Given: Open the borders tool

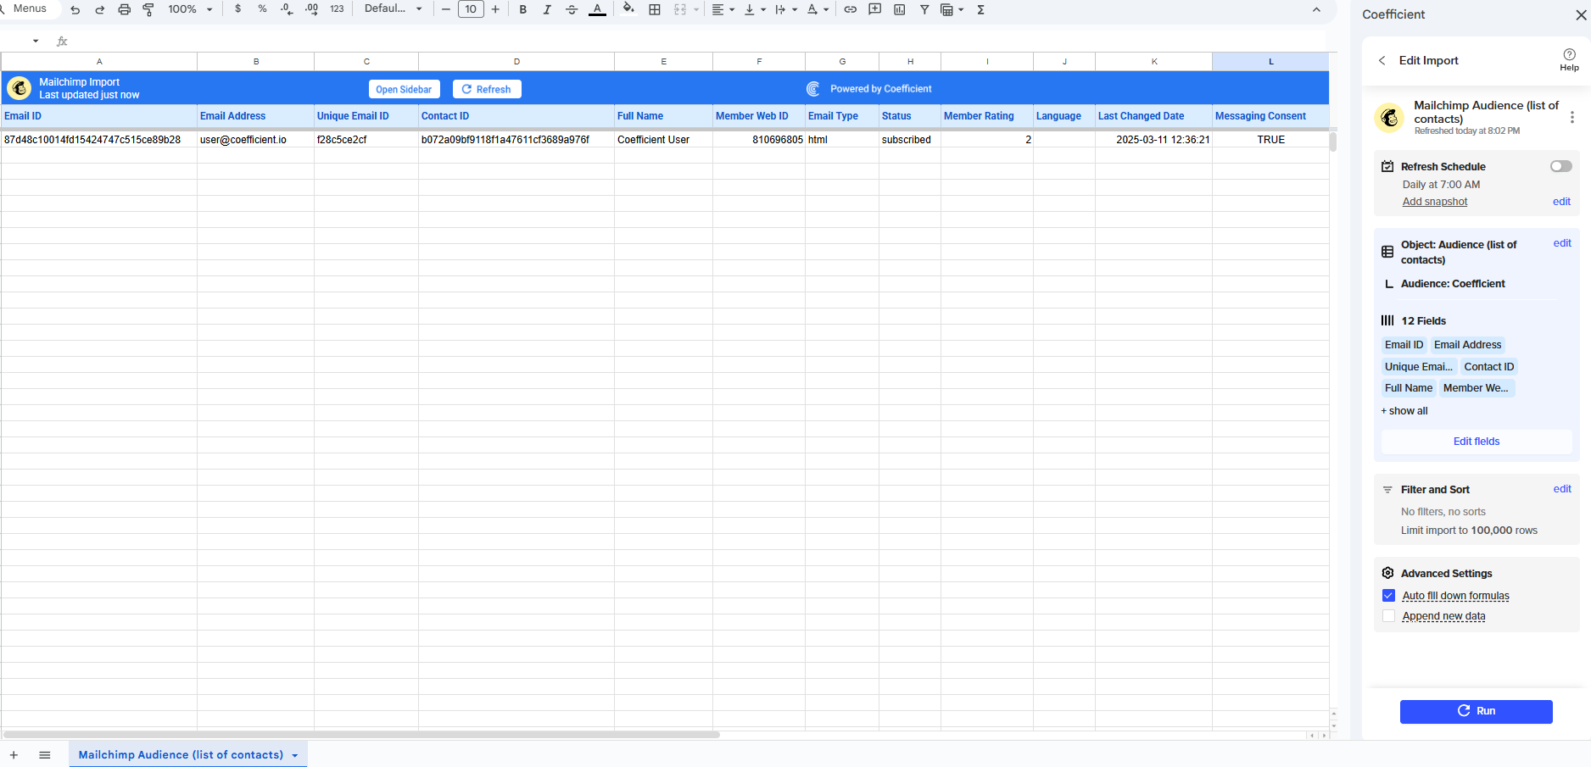Looking at the screenshot, I should pyautogui.click(x=655, y=9).
